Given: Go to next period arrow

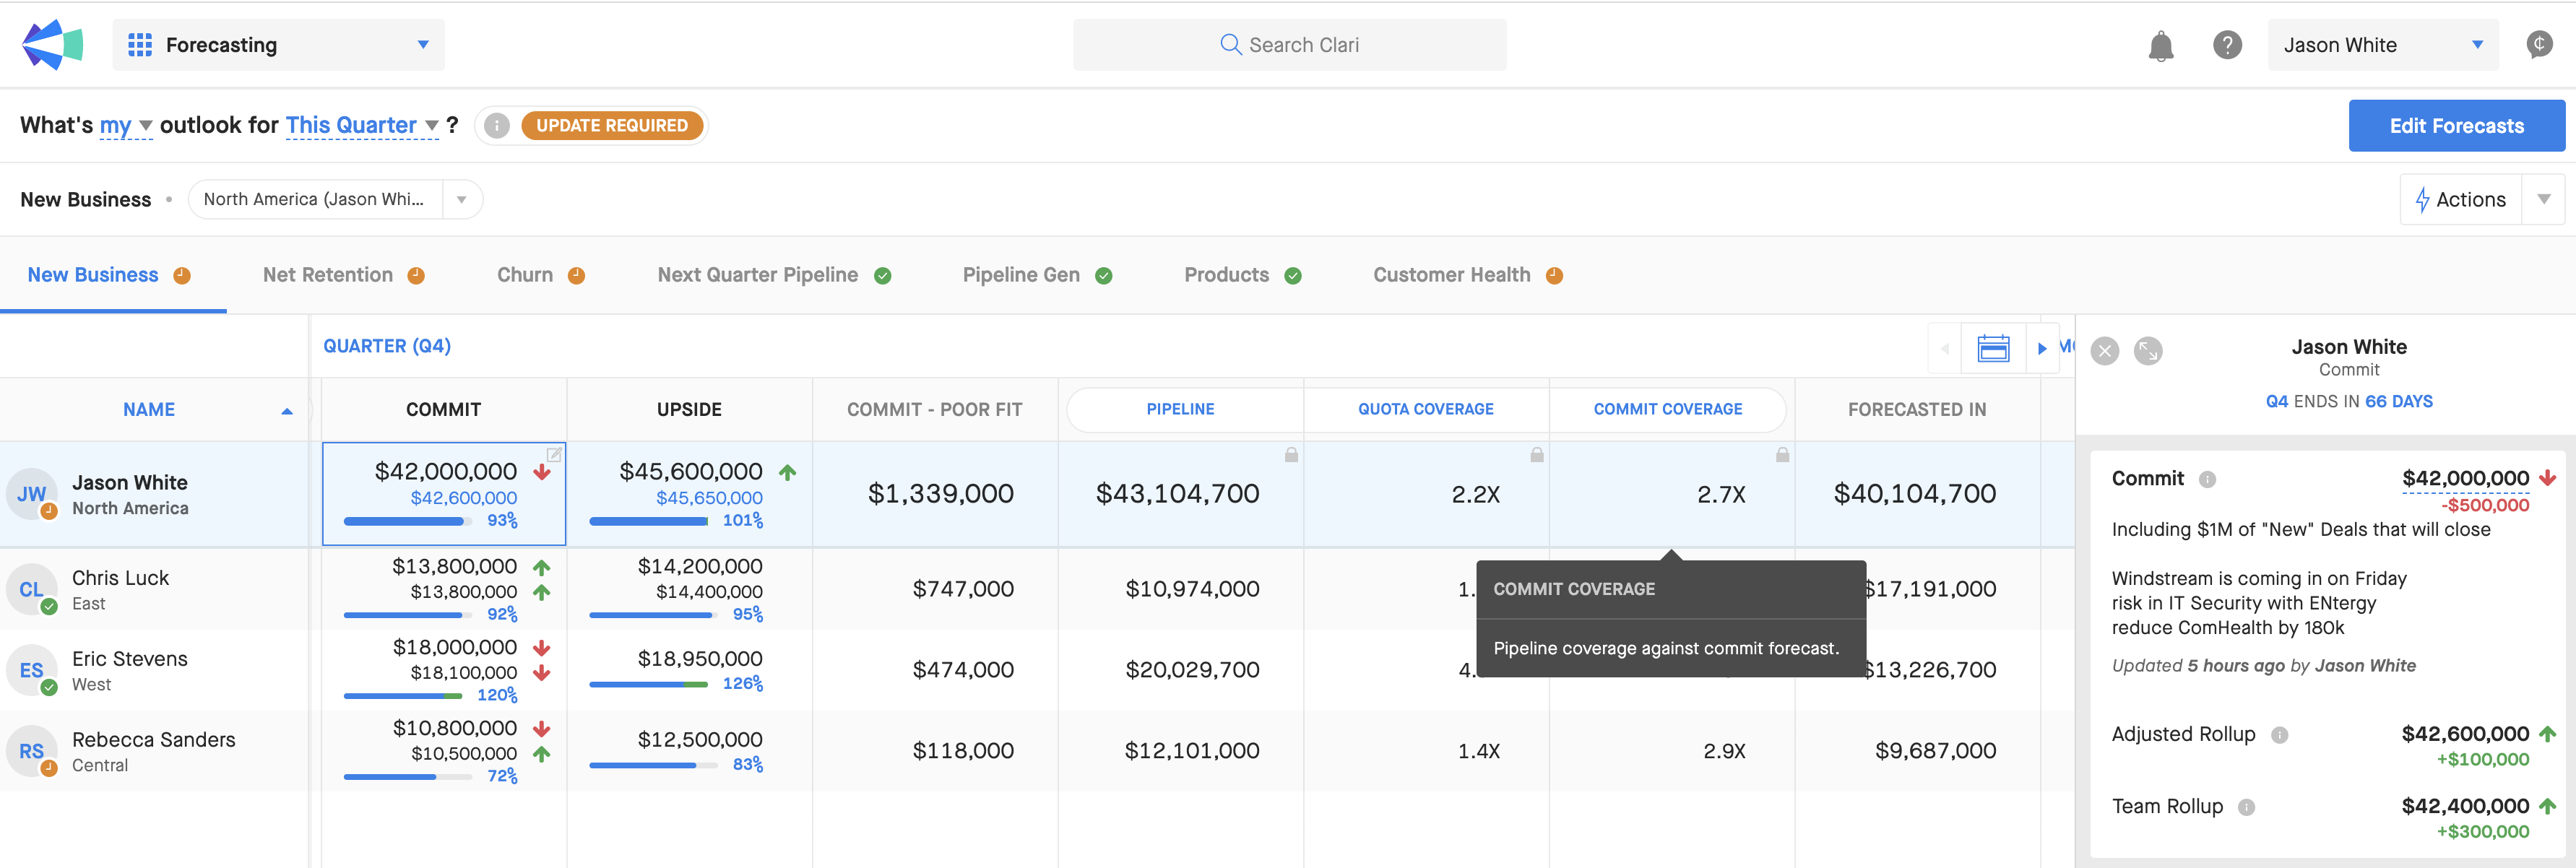Looking at the screenshot, I should coord(2042,349).
